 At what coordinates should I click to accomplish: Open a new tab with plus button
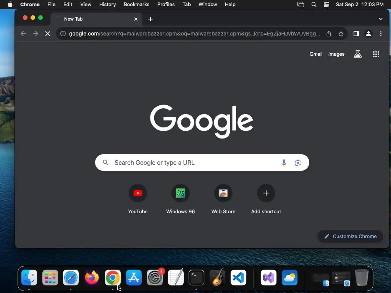click(150, 19)
